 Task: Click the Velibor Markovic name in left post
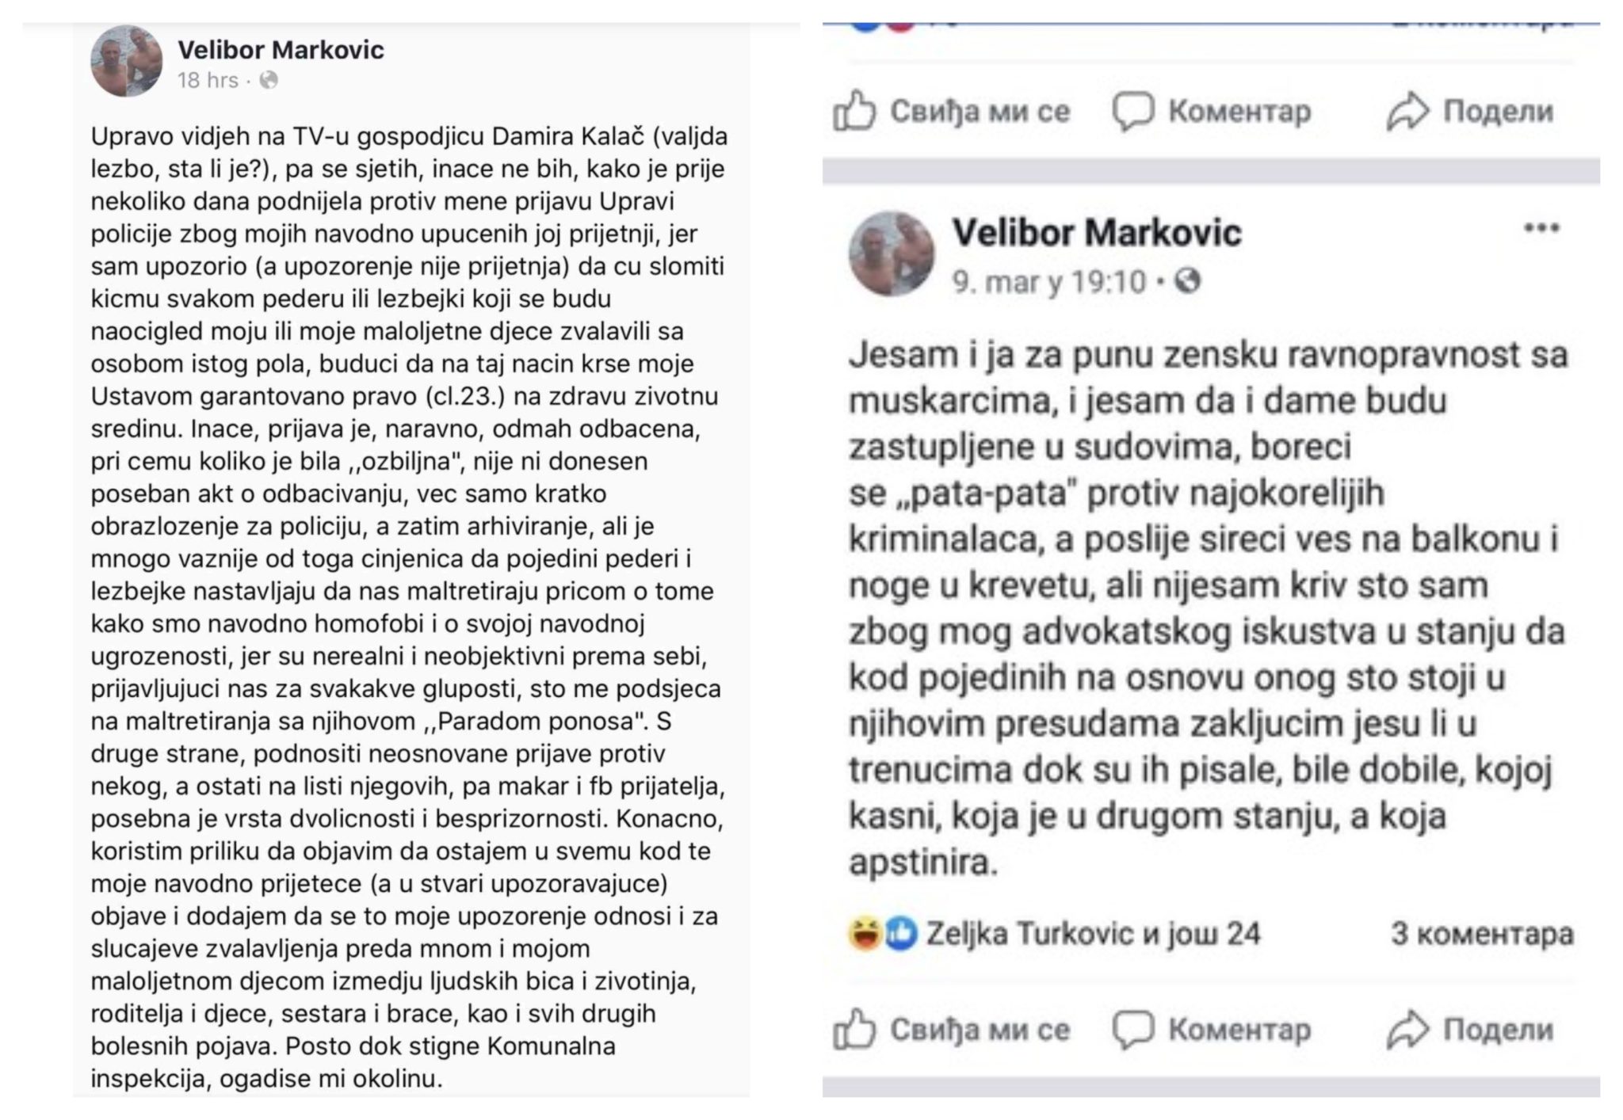[281, 49]
